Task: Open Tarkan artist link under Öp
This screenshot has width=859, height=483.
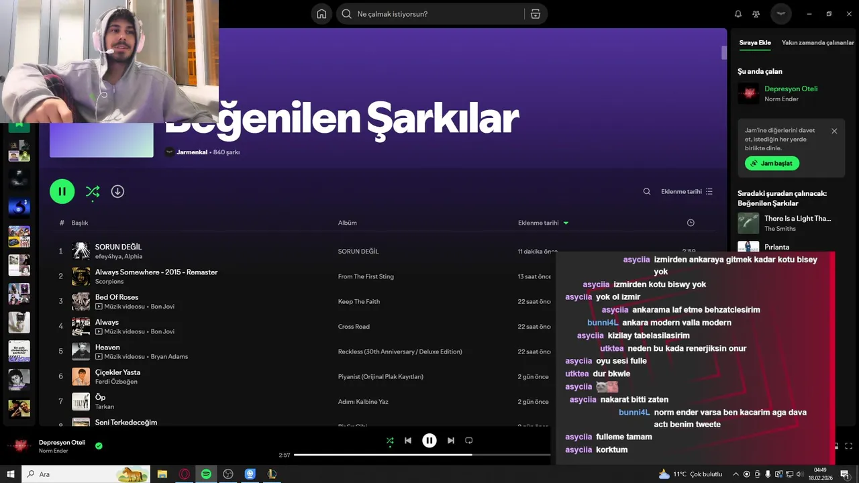Action: [x=105, y=407]
